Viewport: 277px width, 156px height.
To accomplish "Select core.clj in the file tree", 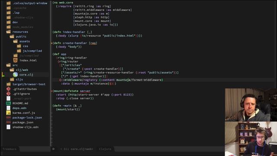I will [26, 75].
